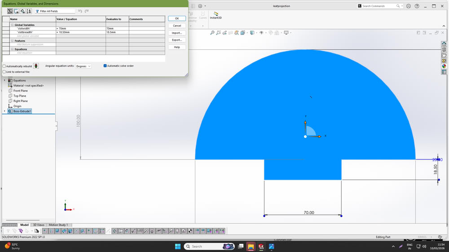Click the Instant3D tool

216,15
